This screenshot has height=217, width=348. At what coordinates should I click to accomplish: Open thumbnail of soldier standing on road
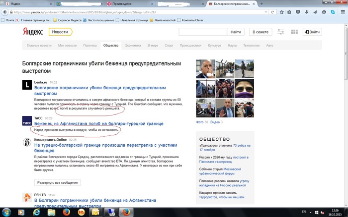[x=245, y=69]
